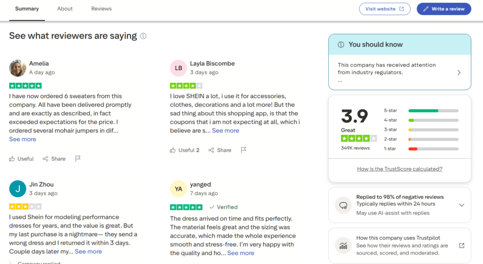This screenshot has height=264, width=483.
Task: Click the share icon on Layla Biscombe's review
Action: (x=211, y=150)
